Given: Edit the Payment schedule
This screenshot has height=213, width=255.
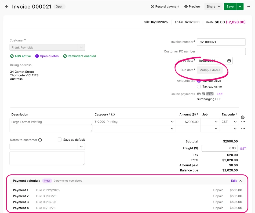Looking at the screenshot, I should [x=234, y=181].
